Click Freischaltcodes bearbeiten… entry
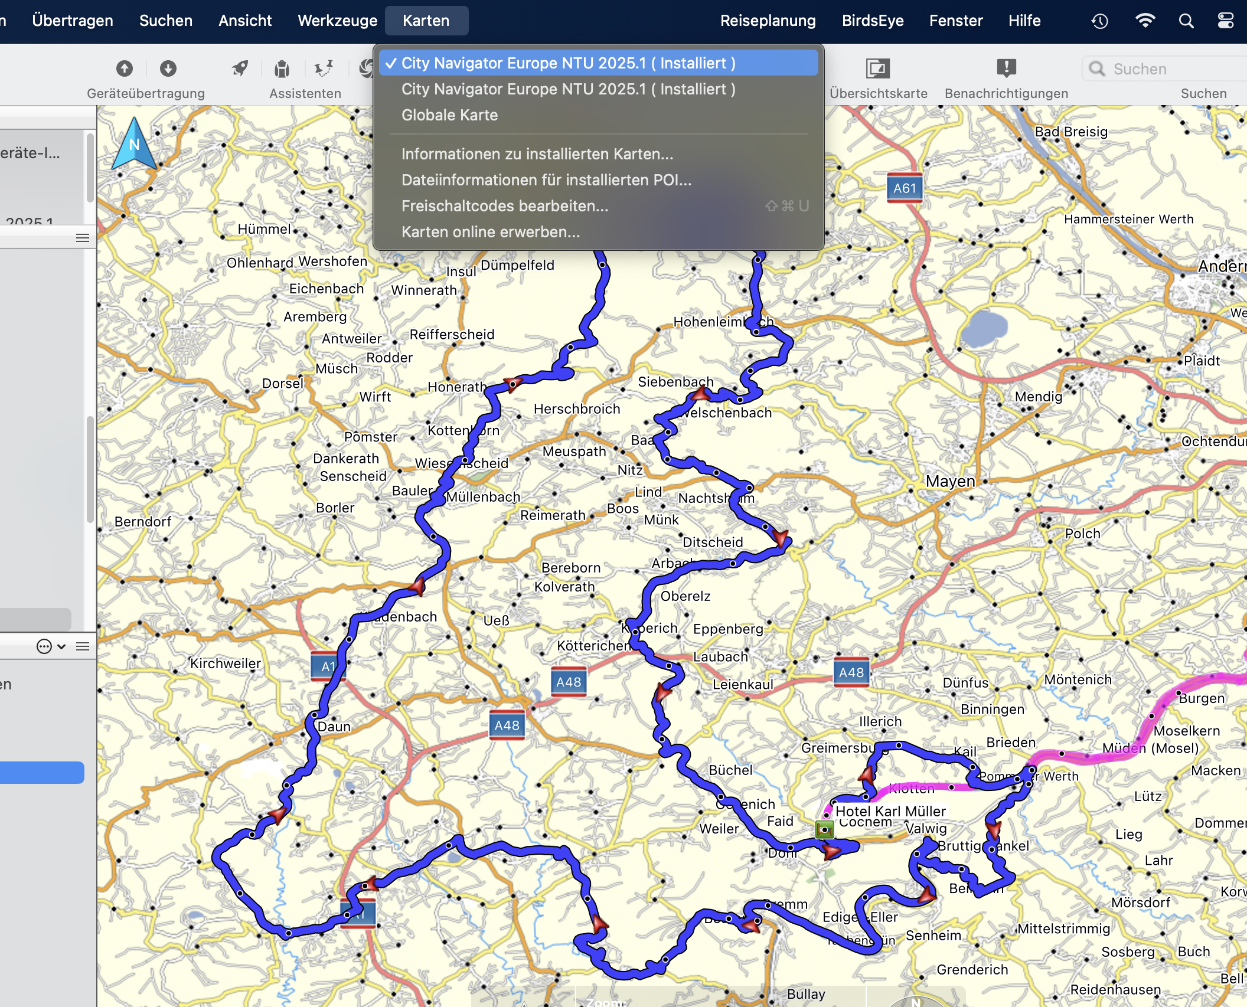Image resolution: width=1247 pixels, height=1007 pixels. point(504,206)
